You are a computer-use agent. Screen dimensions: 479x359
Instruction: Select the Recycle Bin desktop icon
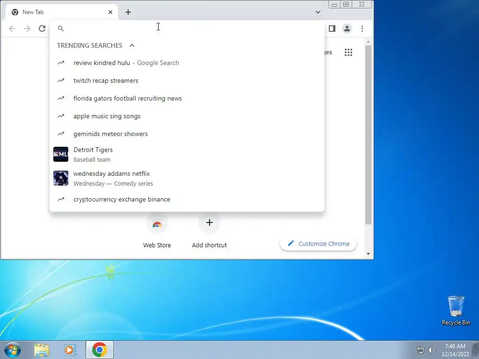(456, 310)
